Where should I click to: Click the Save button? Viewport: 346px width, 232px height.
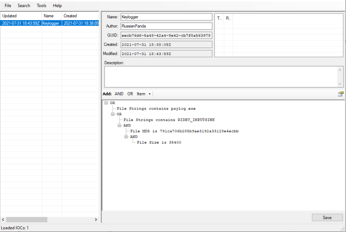327,218
